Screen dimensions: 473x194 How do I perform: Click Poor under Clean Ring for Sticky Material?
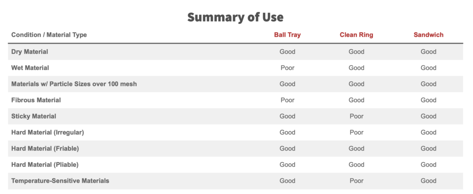[356, 117]
